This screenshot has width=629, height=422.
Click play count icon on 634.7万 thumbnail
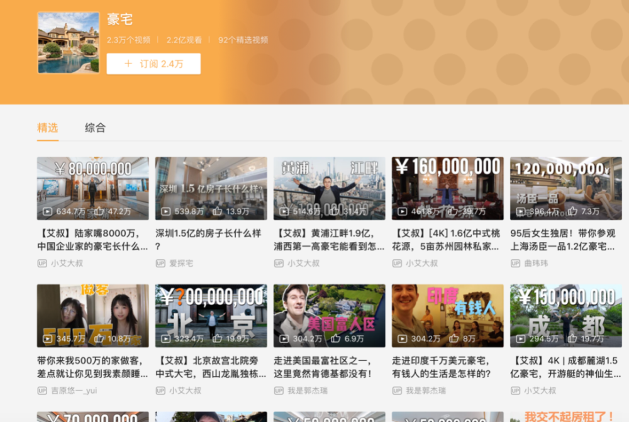[47, 211]
